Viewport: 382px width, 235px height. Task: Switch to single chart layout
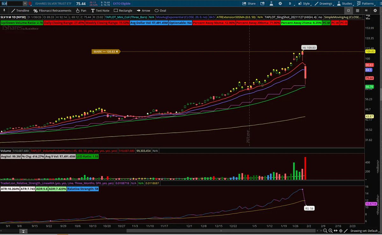348,11
